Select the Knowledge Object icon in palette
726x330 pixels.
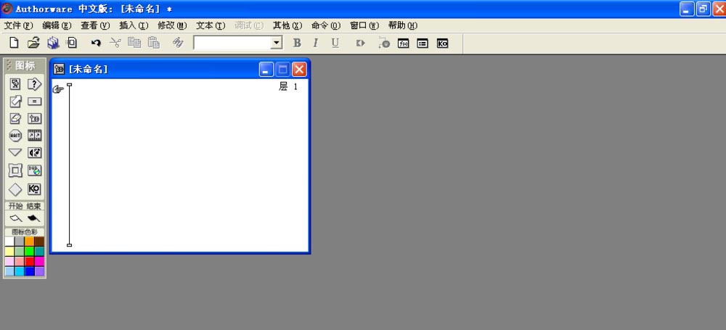tap(34, 189)
